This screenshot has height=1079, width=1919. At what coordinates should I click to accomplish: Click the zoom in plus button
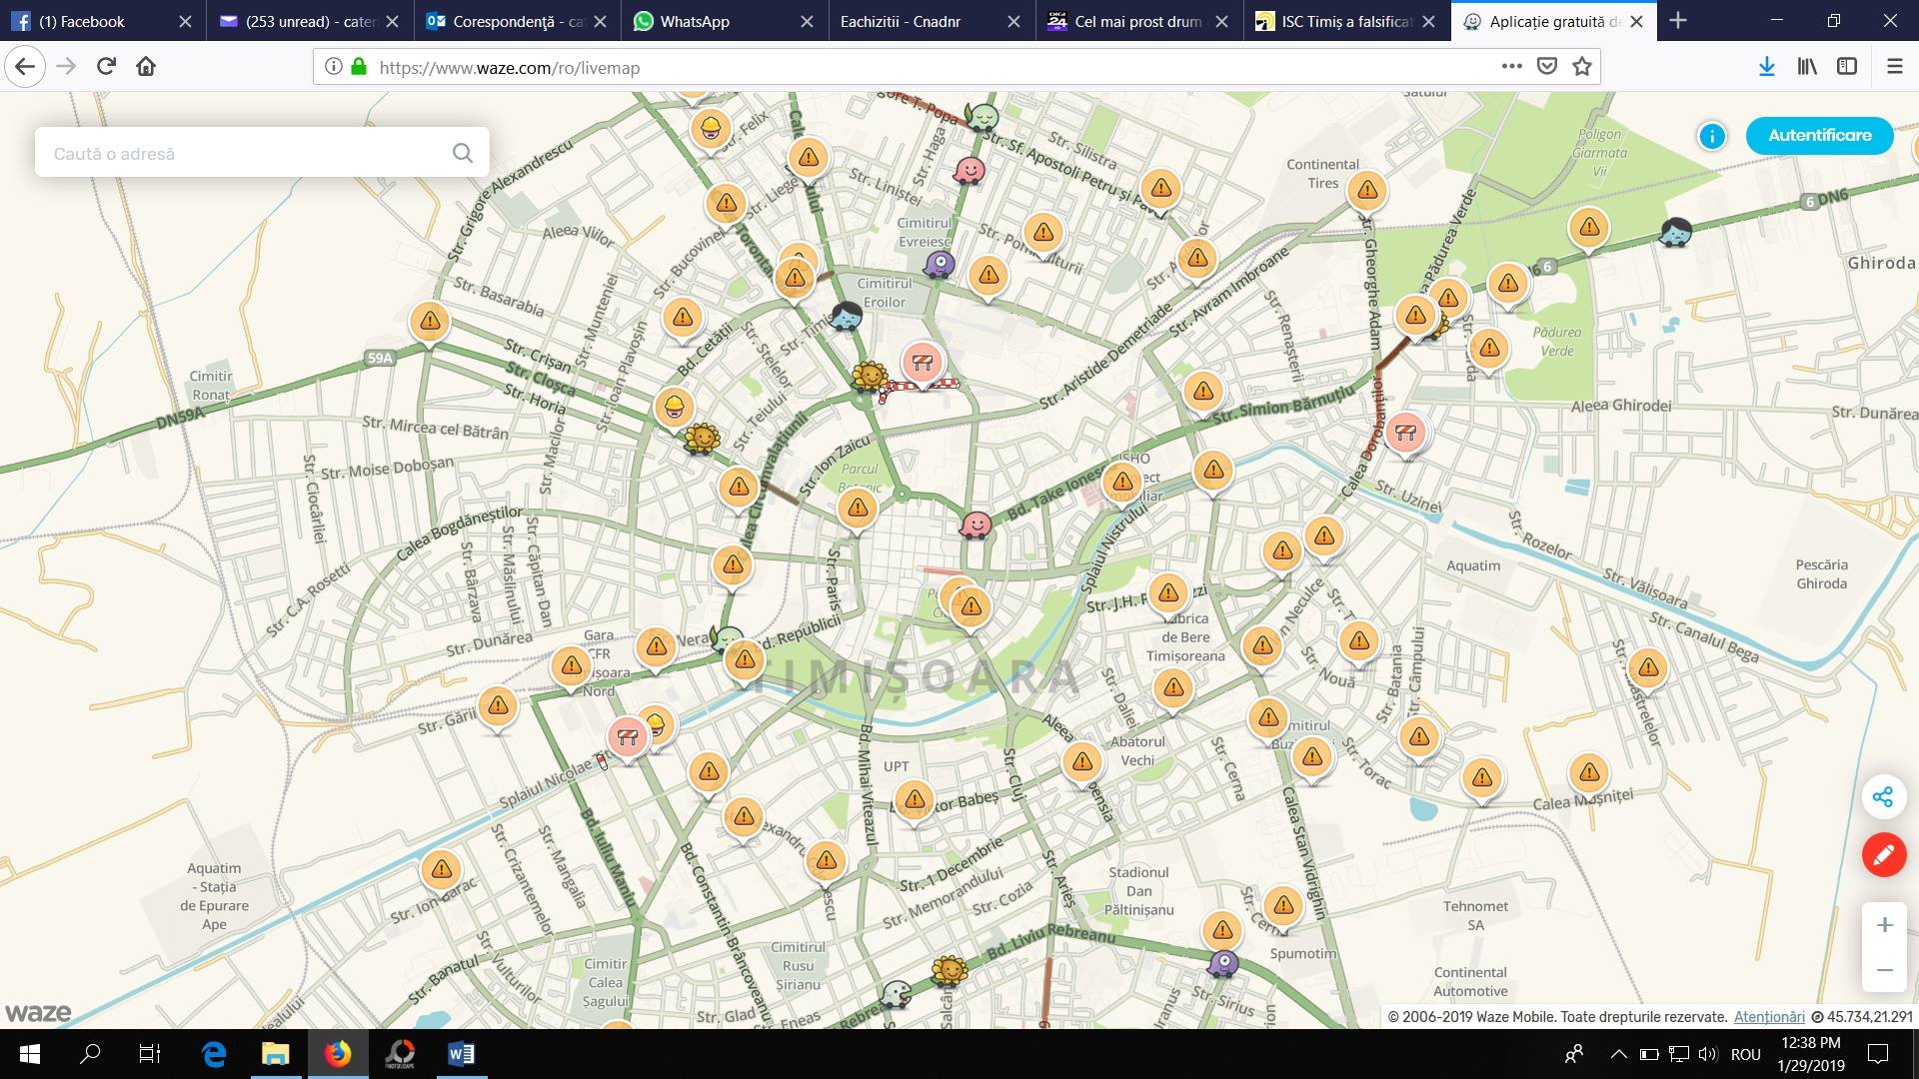[x=1884, y=925]
